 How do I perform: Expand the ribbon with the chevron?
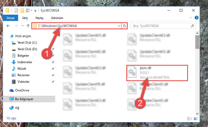(x=191, y=18)
